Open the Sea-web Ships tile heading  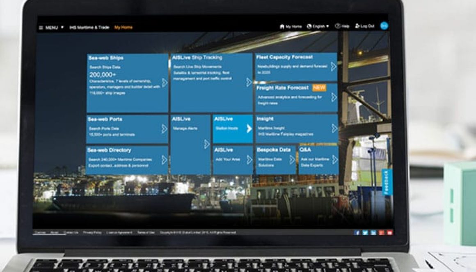(106, 58)
